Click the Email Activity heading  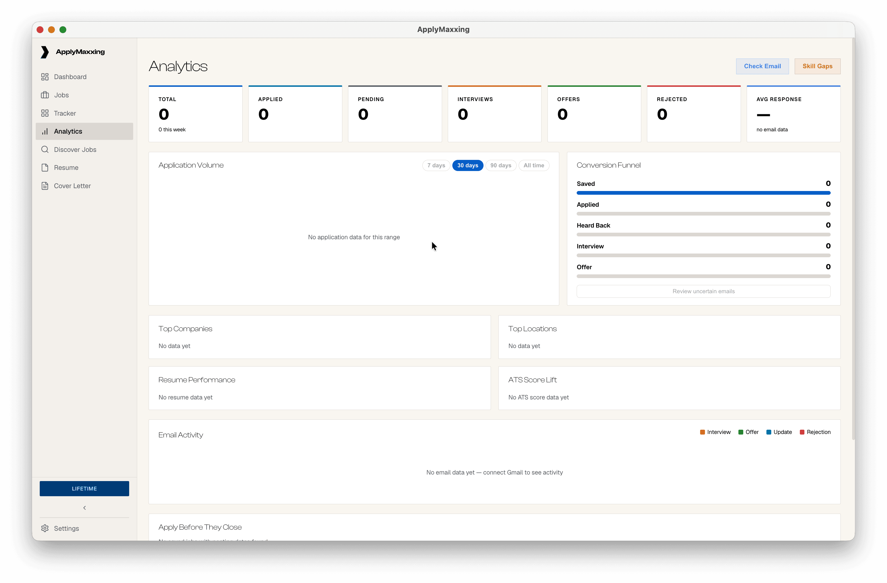point(181,435)
